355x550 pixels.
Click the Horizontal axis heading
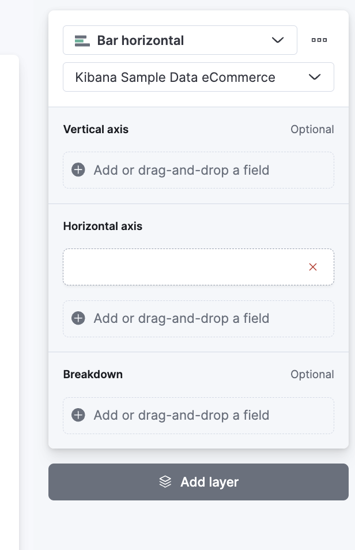pos(103,226)
